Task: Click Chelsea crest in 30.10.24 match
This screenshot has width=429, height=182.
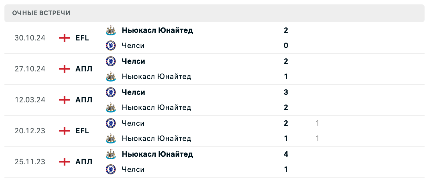Action: tap(110, 45)
